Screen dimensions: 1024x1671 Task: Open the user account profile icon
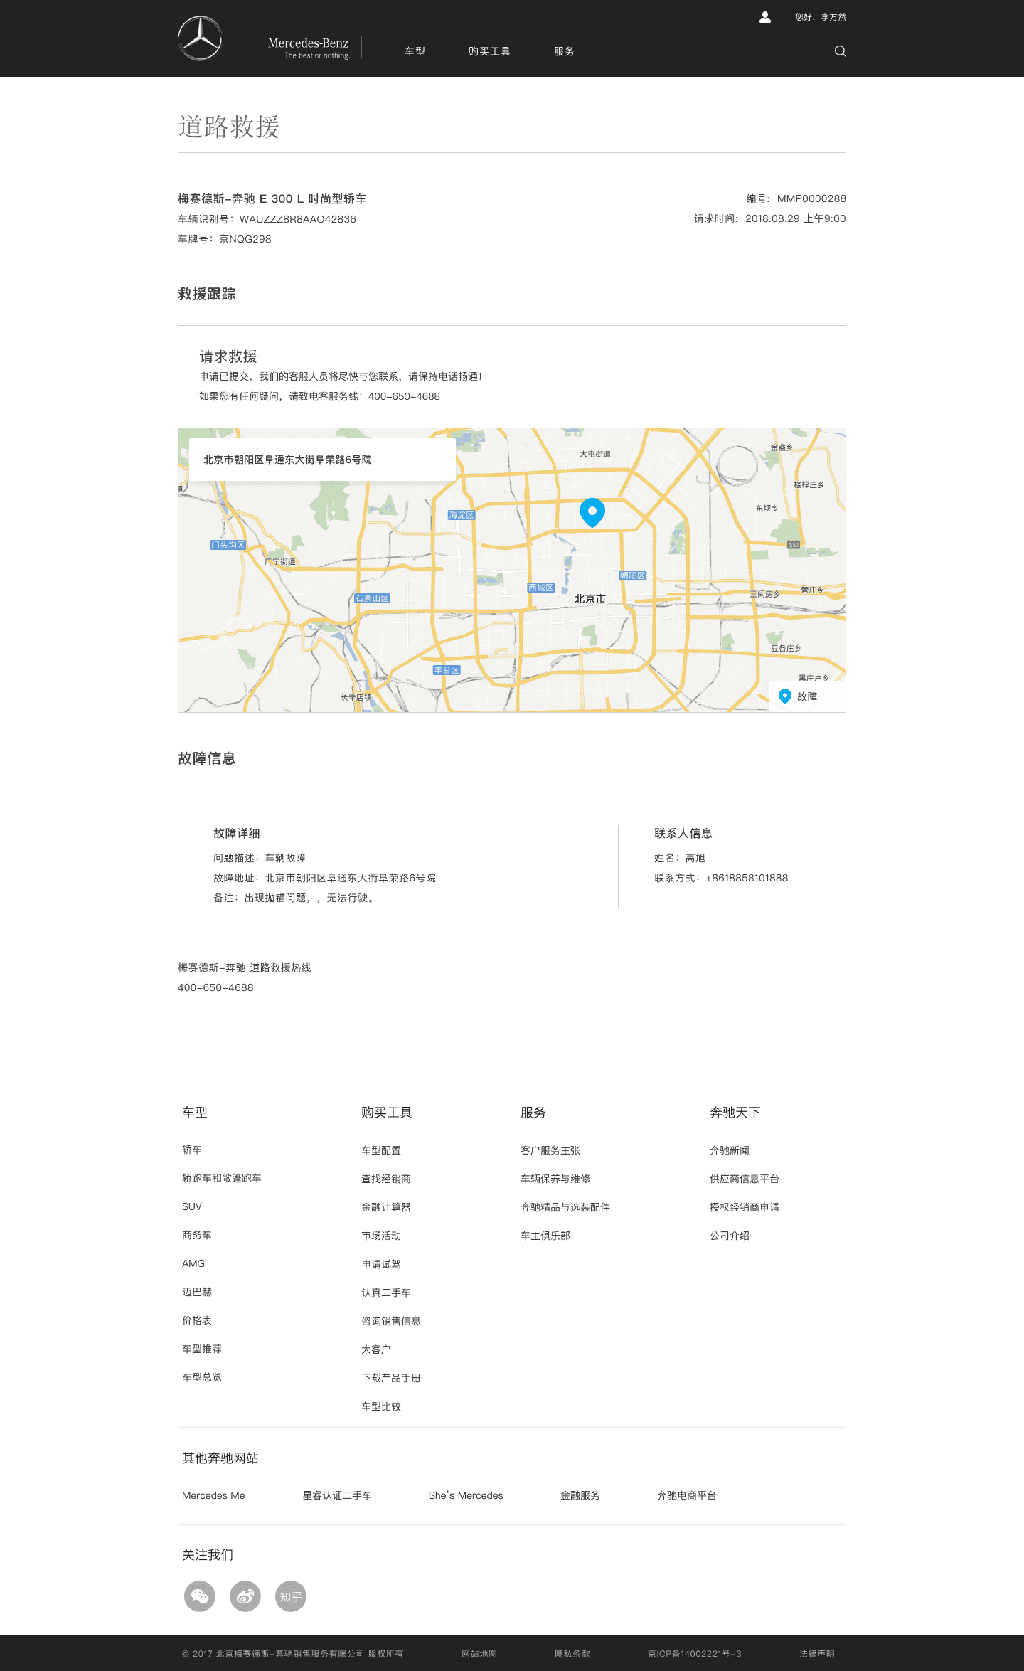765,17
